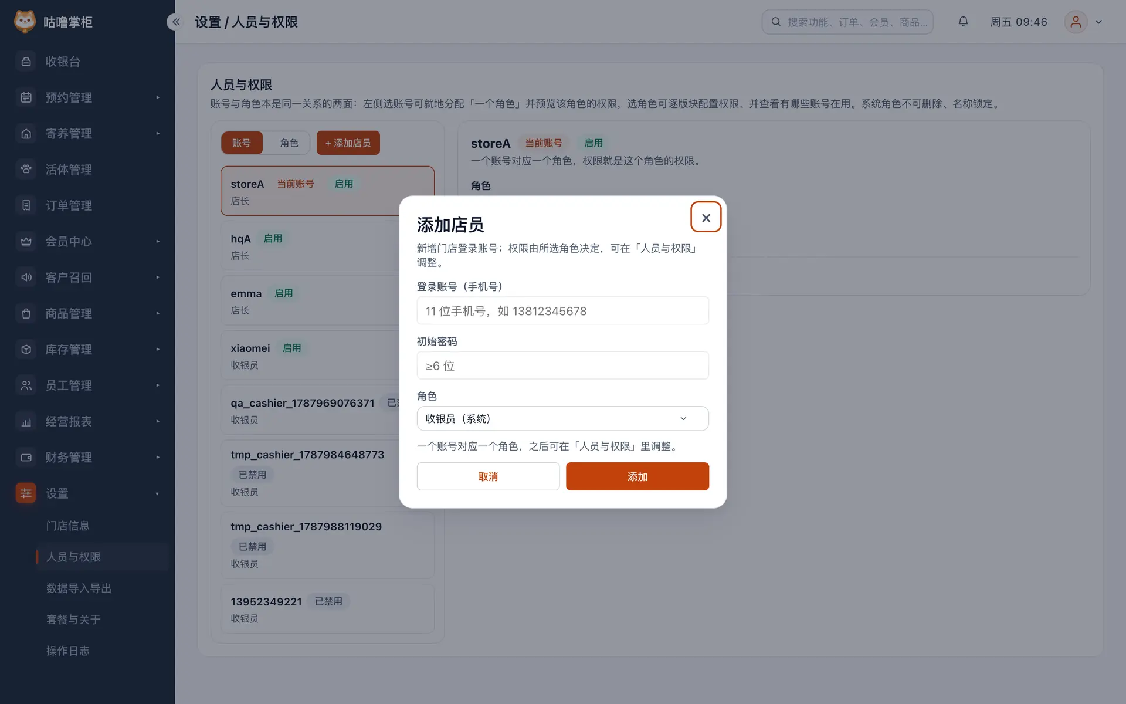1126x704 pixels.
Task: Open notifications bell icon
Action: tap(963, 22)
